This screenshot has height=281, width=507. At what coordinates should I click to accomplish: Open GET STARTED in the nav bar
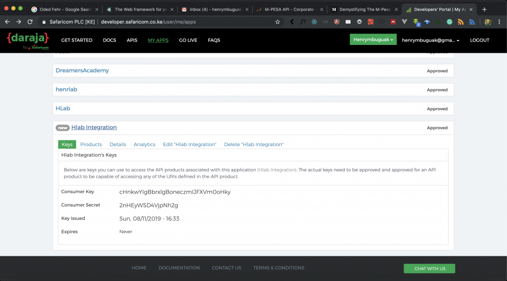[77, 40]
